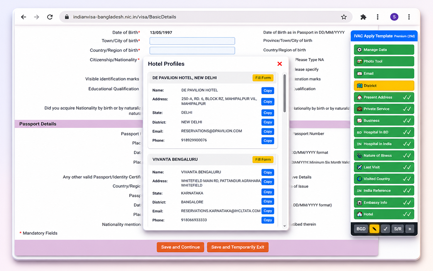Go forward in browser history

(x=37, y=17)
